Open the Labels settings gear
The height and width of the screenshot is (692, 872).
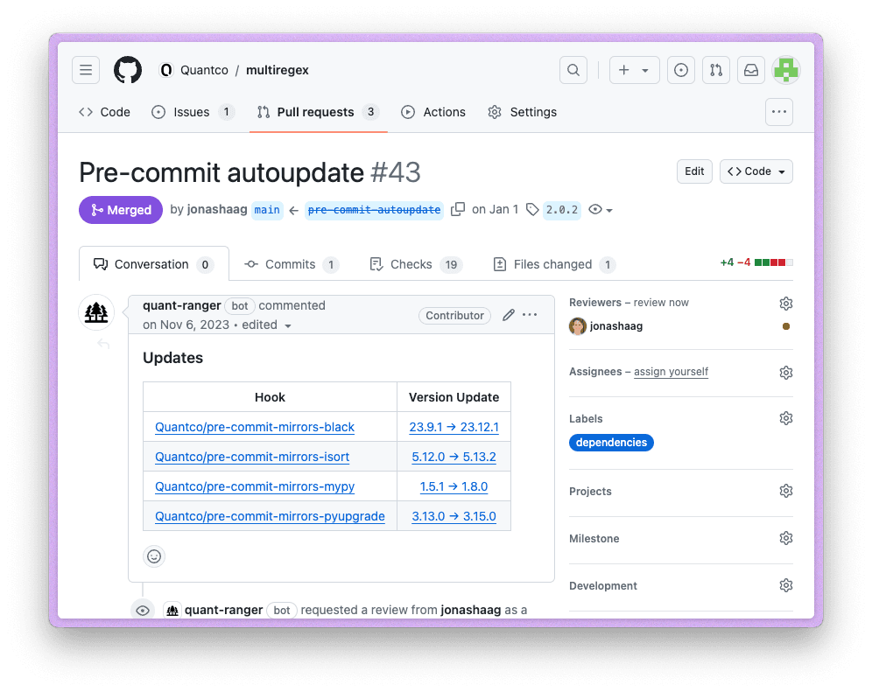point(785,418)
